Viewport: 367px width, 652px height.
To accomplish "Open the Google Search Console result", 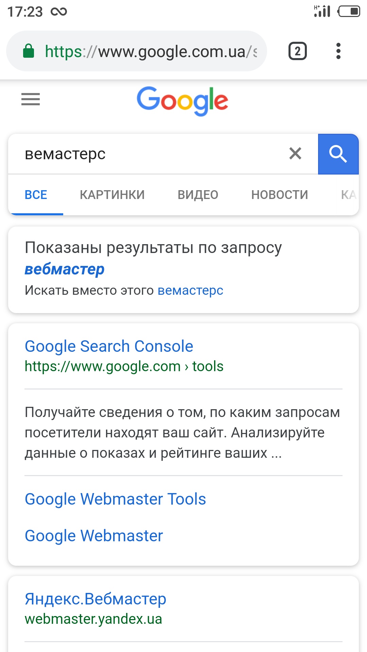I will tap(109, 346).
